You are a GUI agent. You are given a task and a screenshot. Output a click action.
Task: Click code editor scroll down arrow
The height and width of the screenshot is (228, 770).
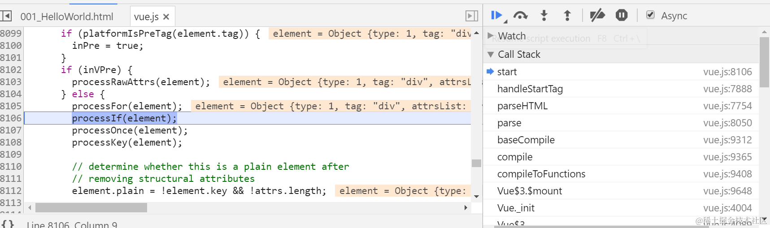[476, 197]
